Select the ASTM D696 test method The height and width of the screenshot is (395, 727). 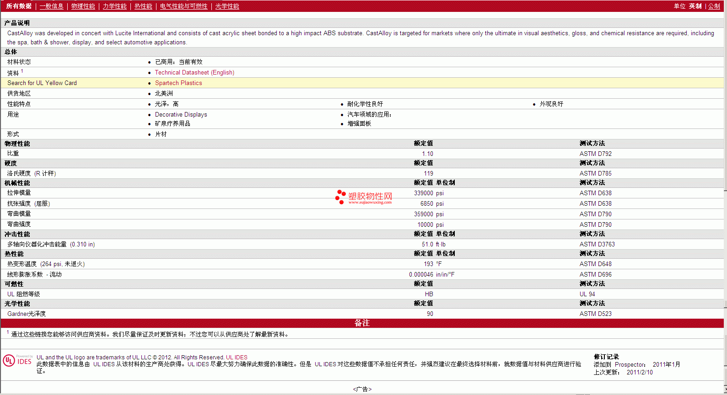(x=596, y=274)
